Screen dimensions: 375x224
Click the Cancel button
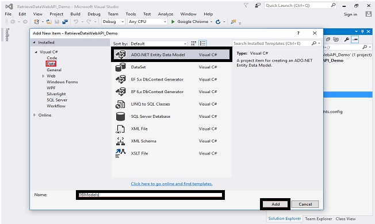tap(305, 204)
